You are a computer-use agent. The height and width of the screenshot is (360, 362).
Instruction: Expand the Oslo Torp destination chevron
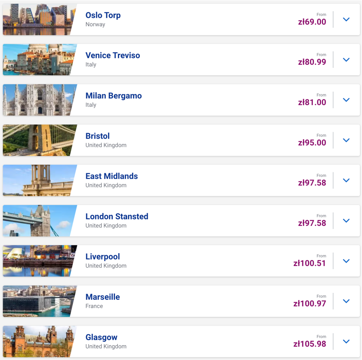tap(346, 19)
